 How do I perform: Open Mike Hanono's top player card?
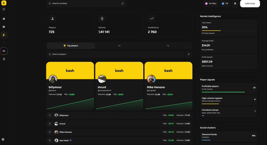168,86
